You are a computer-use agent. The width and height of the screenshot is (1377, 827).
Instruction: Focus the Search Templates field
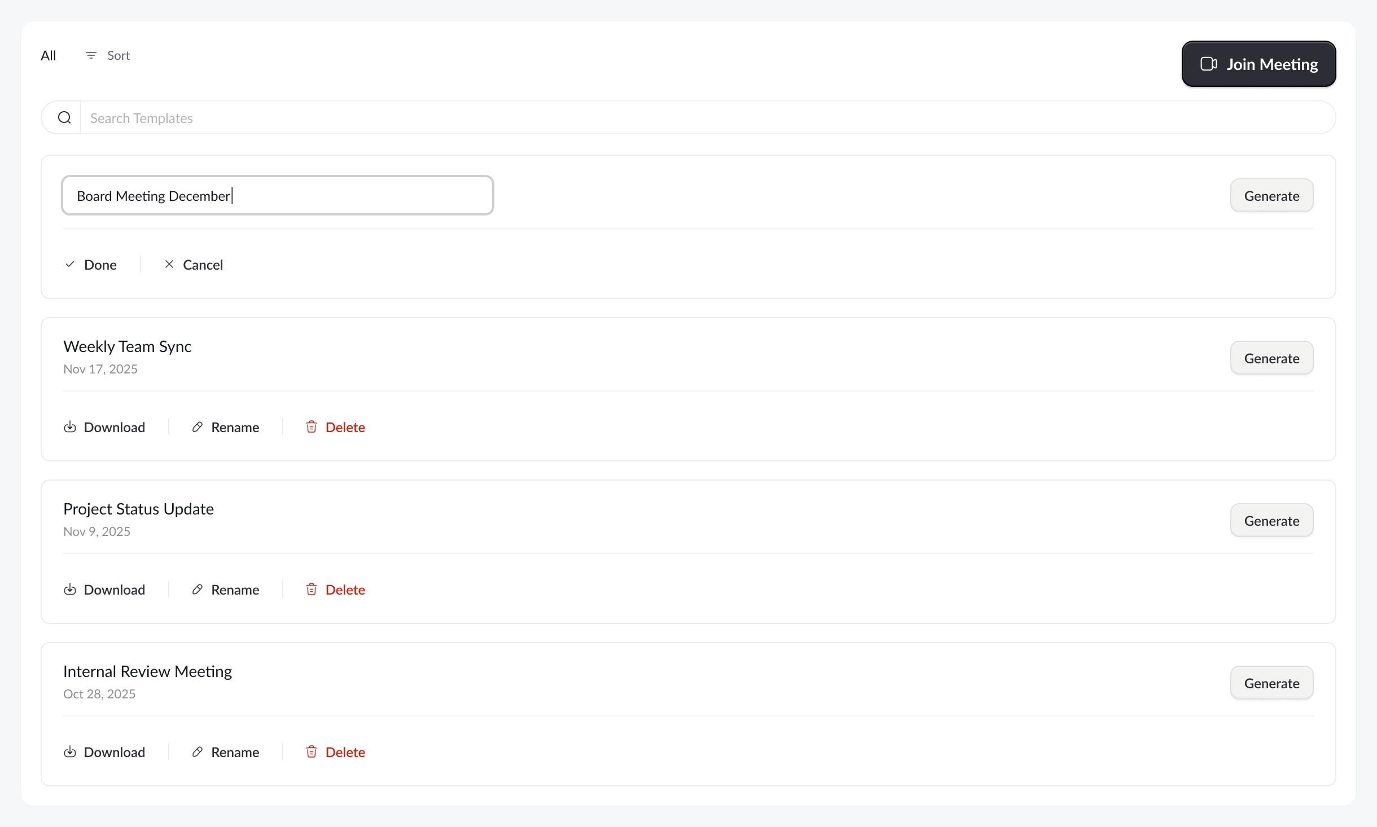coord(705,118)
